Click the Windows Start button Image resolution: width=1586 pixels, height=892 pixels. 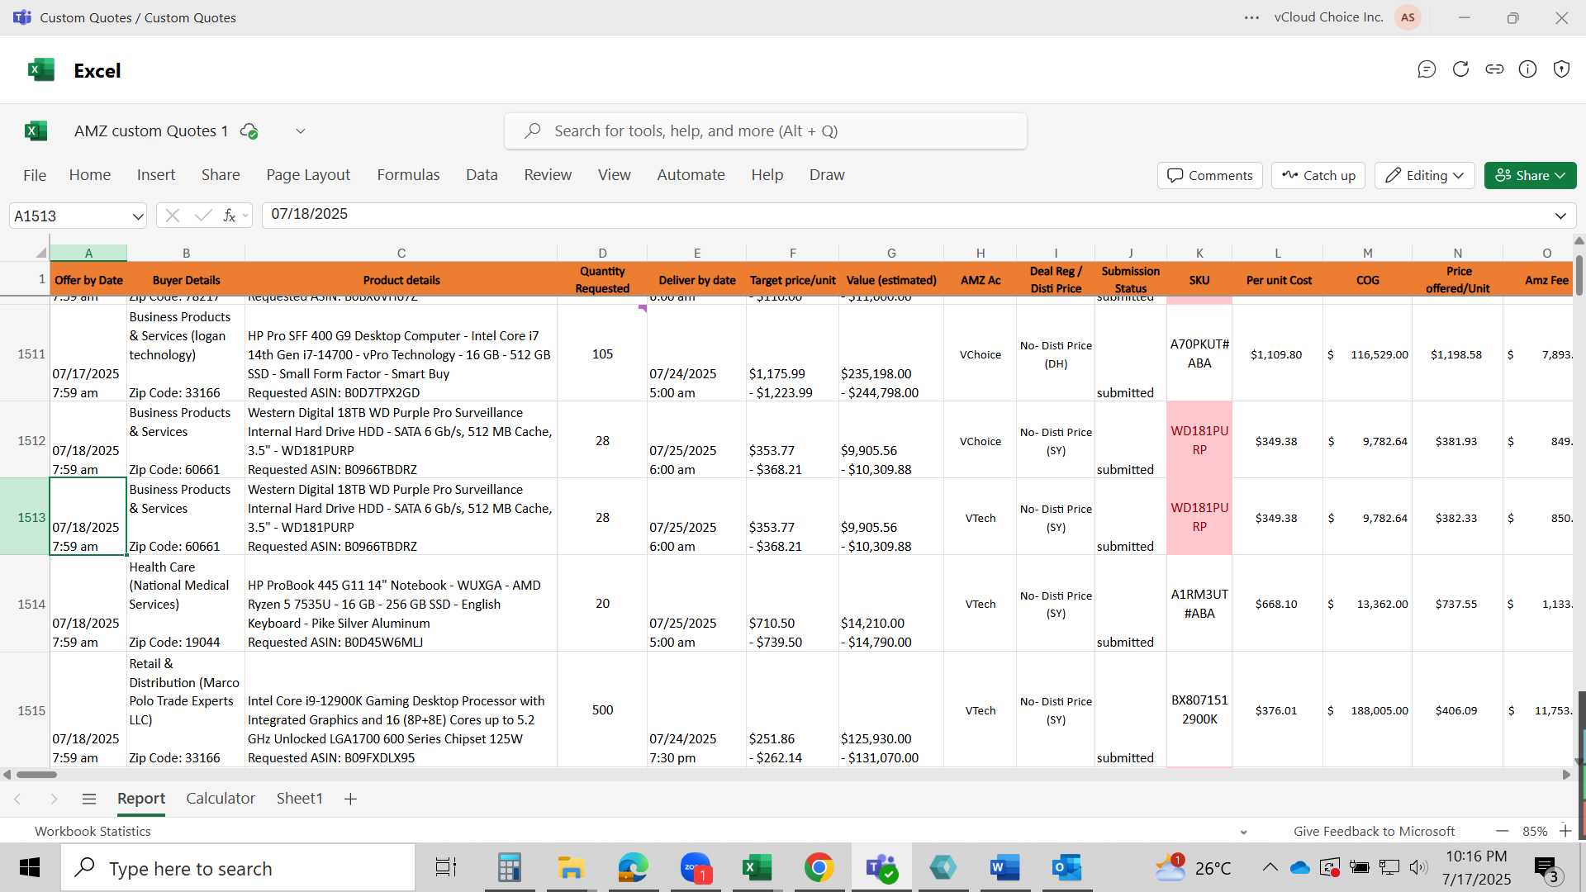point(30,867)
